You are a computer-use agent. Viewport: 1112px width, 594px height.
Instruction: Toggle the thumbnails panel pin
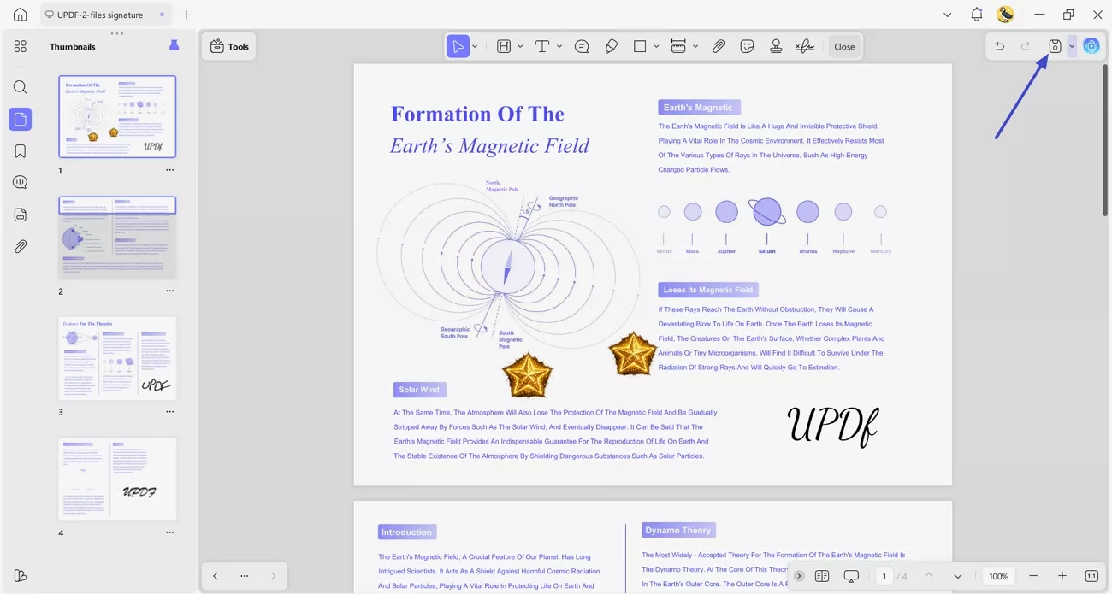click(x=174, y=46)
